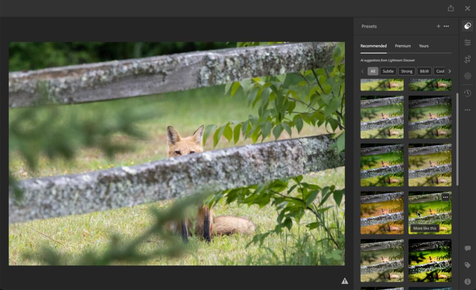Click the fox photo in the main preview
476x290 pixels.
tap(177, 154)
